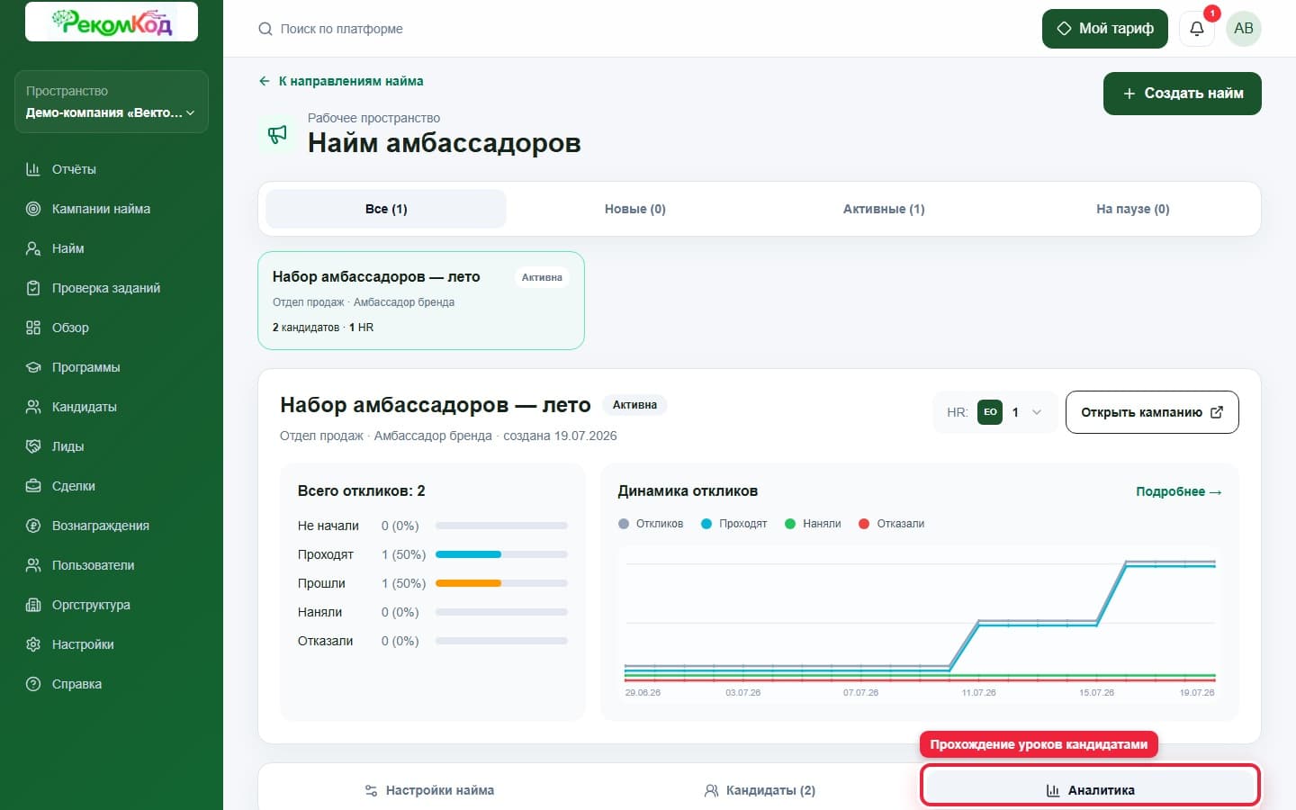This screenshot has width=1296, height=810.
Task: Click the Кампании найма target icon
Action: 33,209
